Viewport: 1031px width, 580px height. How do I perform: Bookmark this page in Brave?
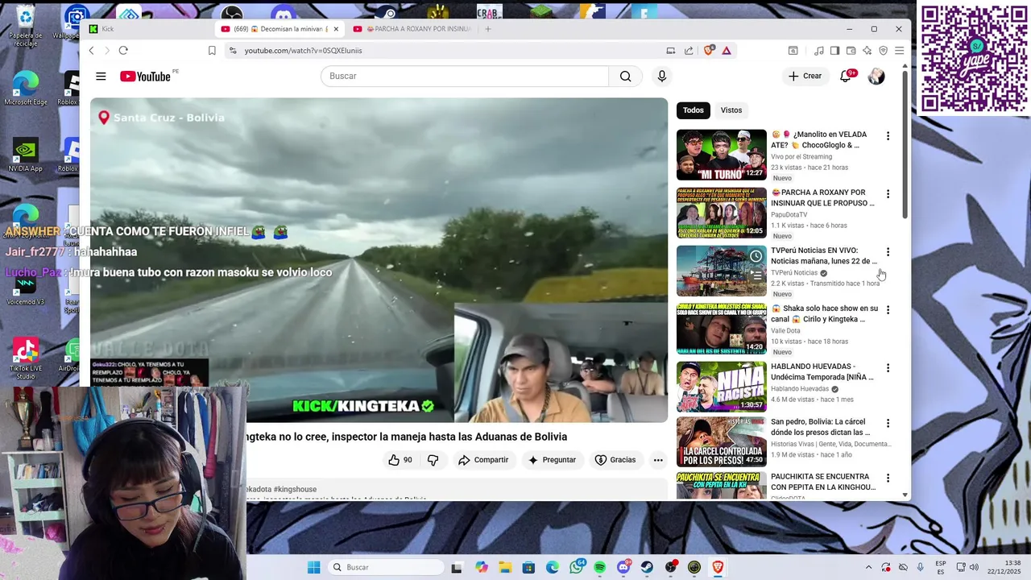(212, 51)
